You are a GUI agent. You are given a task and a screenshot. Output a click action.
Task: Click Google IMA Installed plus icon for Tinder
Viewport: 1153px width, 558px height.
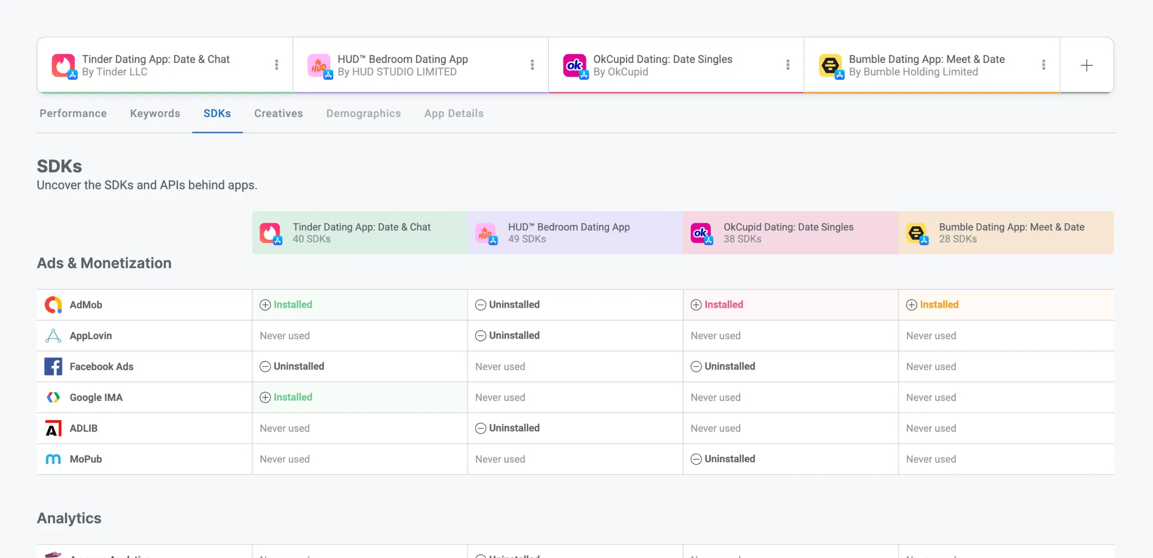coord(265,398)
